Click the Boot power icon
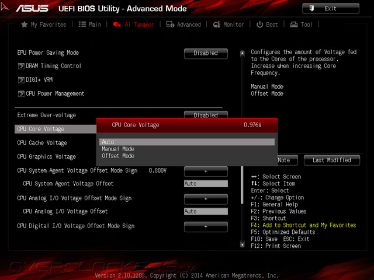Screen dimensions: 374x280 click(259, 24)
